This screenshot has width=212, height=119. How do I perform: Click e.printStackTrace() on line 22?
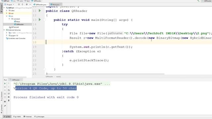point(89,60)
